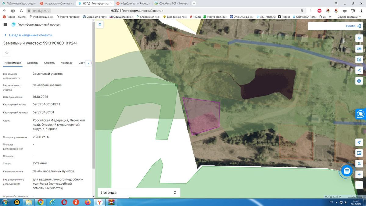
Task: Activate the area selection search tool
Action: pyautogui.click(x=359, y=60)
